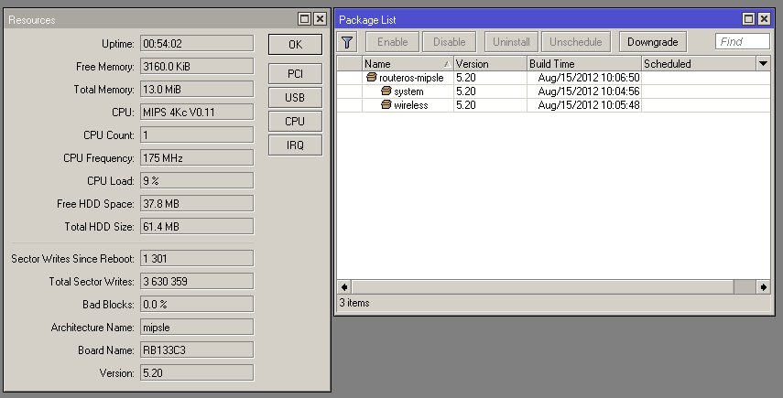Click the Board Name field RB133C3
783x398 pixels.
tap(197, 350)
